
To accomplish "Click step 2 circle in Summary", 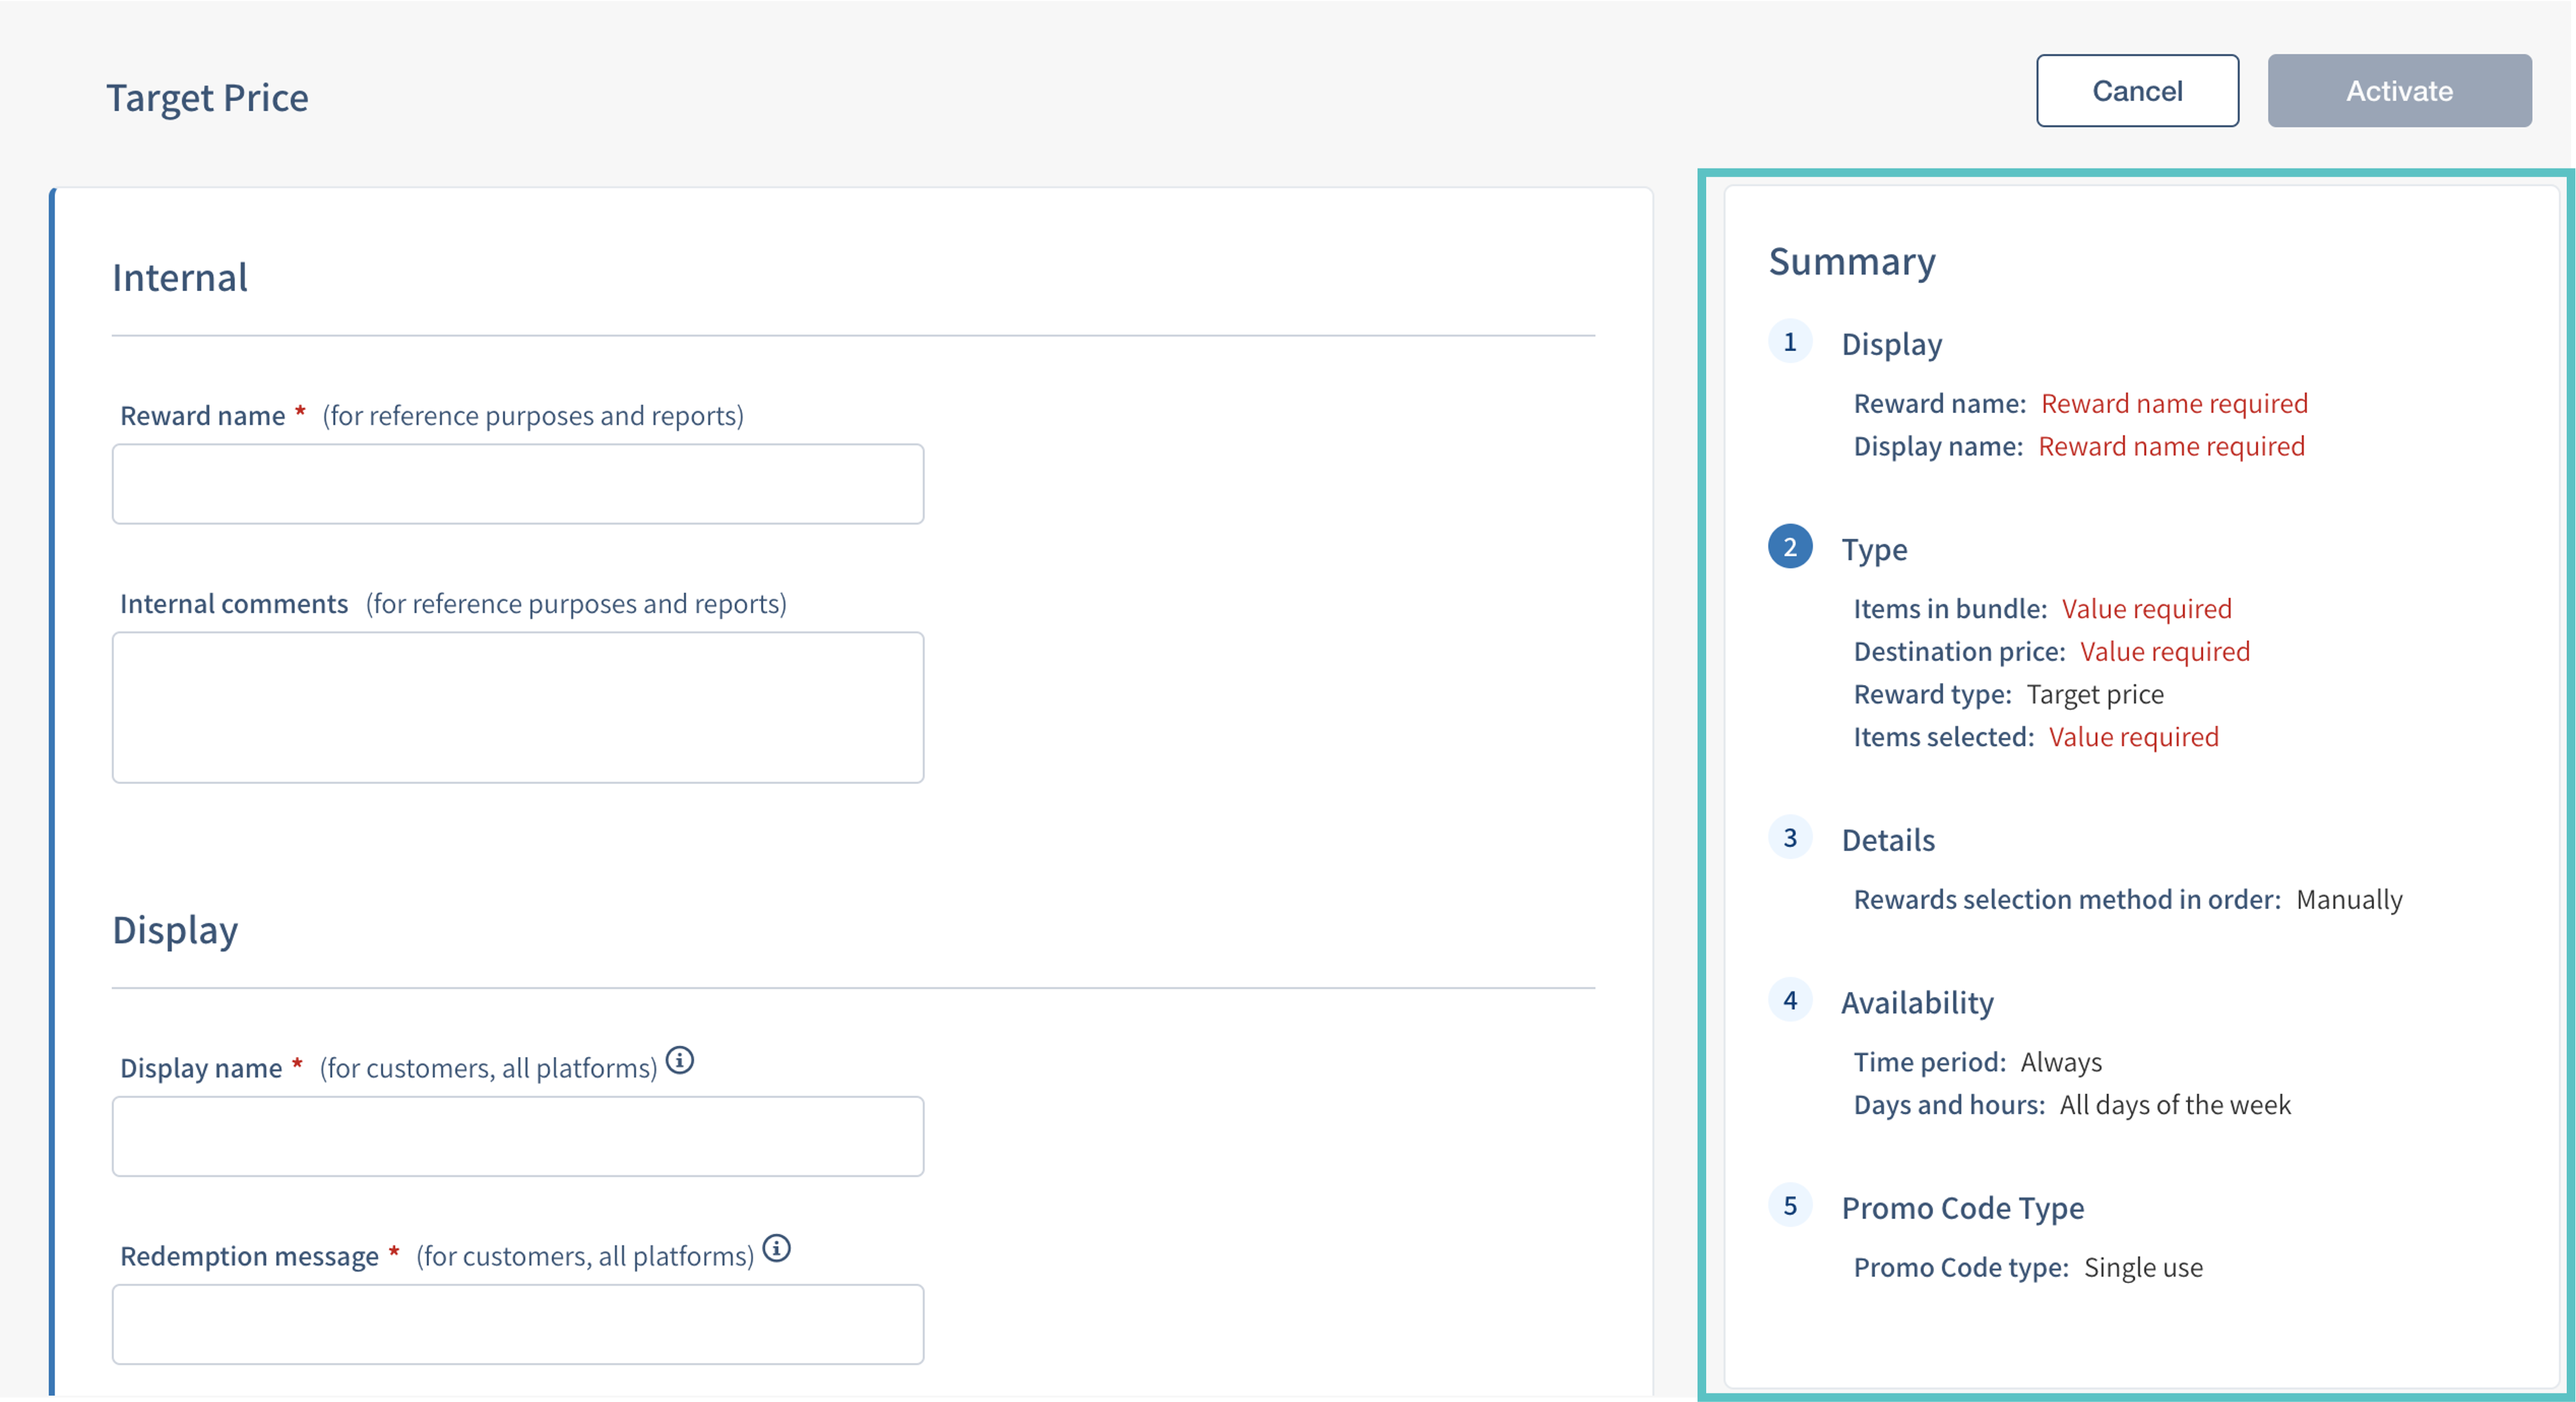I will pyautogui.click(x=1790, y=547).
